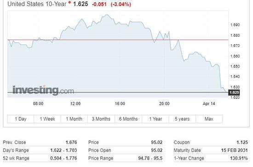This screenshot has width=253, height=167.
Task: Click the Coupon value 1.125
Action: (242, 142)
